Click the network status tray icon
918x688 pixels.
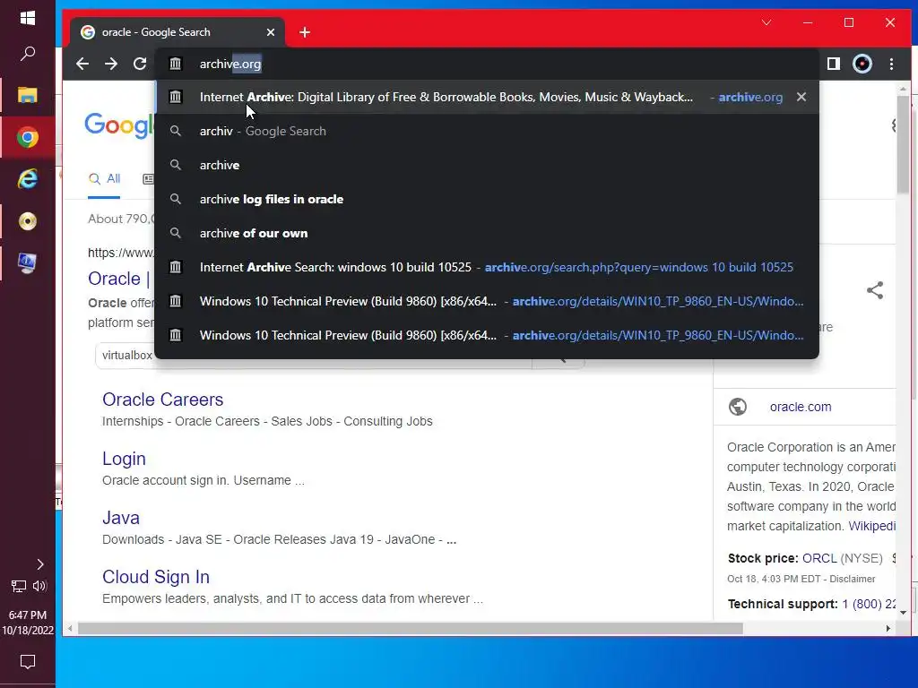pyautogui.click(x=19, y=586)
